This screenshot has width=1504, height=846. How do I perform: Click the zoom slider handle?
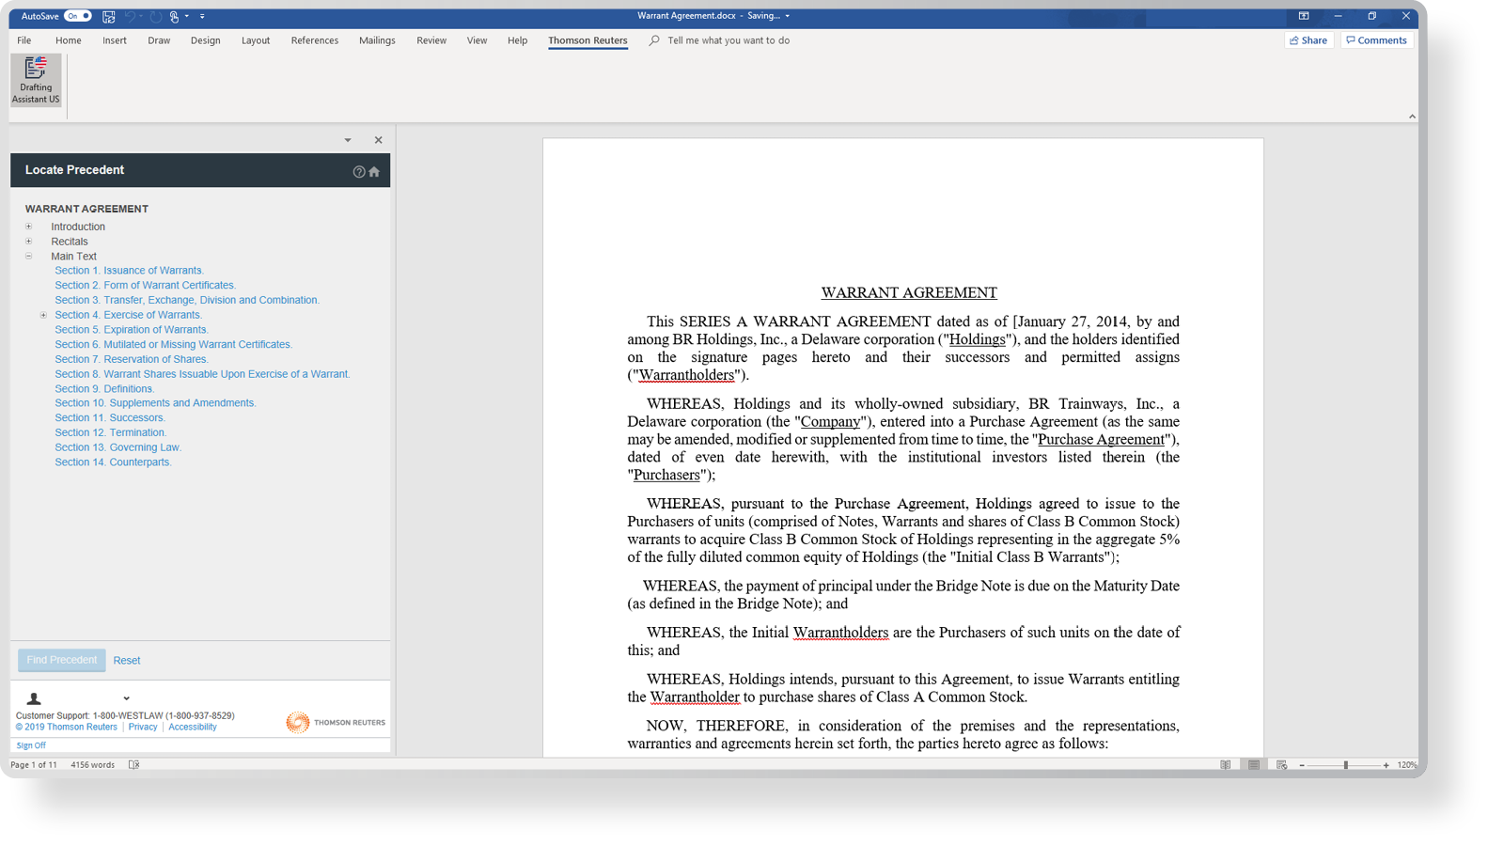tap(1345, 765)
